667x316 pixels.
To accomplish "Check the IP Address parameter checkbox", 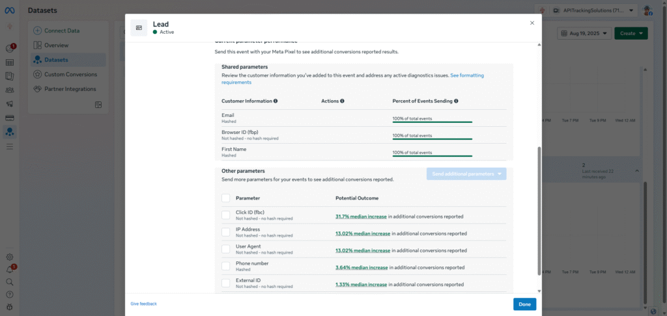I will (225, 232).
